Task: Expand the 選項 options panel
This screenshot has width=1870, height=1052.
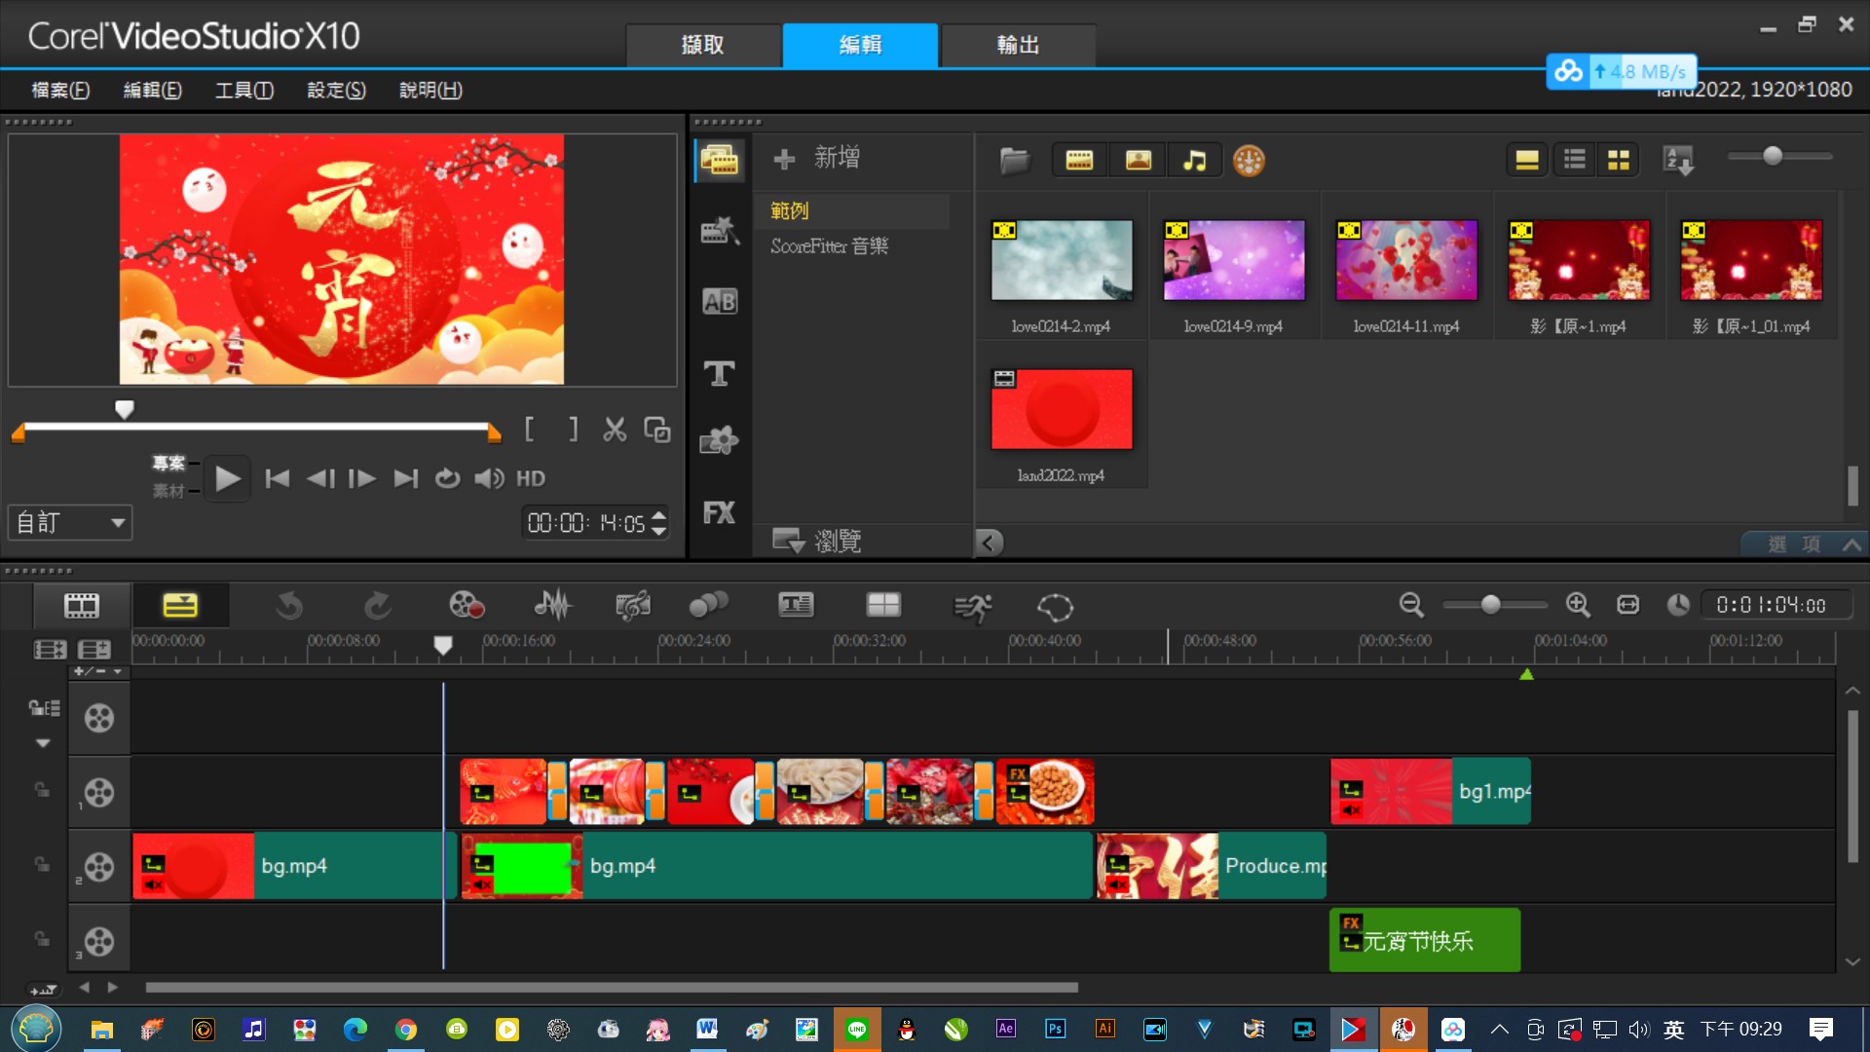Action: pyautogui.click(x=1802, y=544)
